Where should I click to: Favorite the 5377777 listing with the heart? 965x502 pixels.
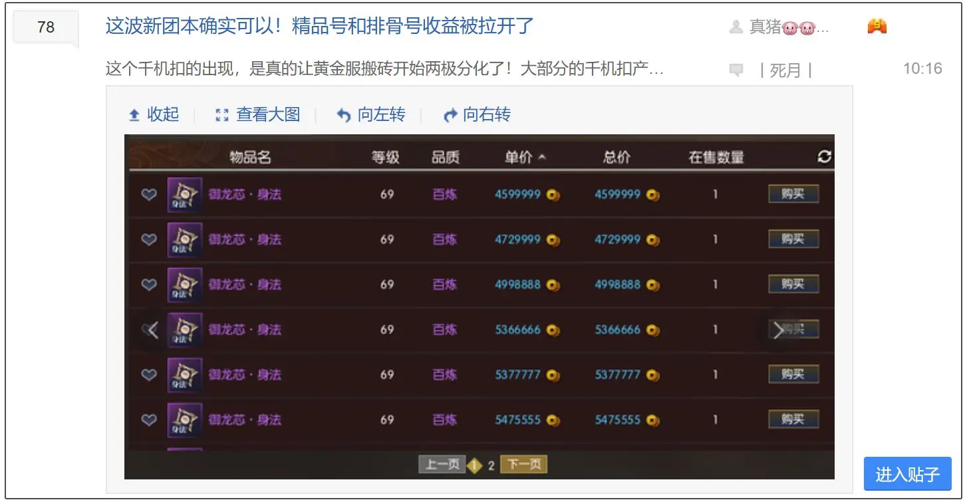click(x=149, y=375)
